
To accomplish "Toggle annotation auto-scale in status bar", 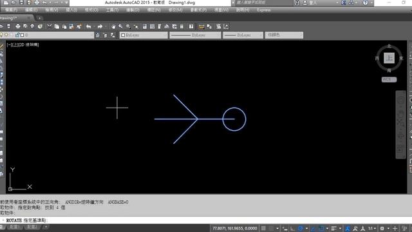I will pyautogui.click(x=355, y=228).
